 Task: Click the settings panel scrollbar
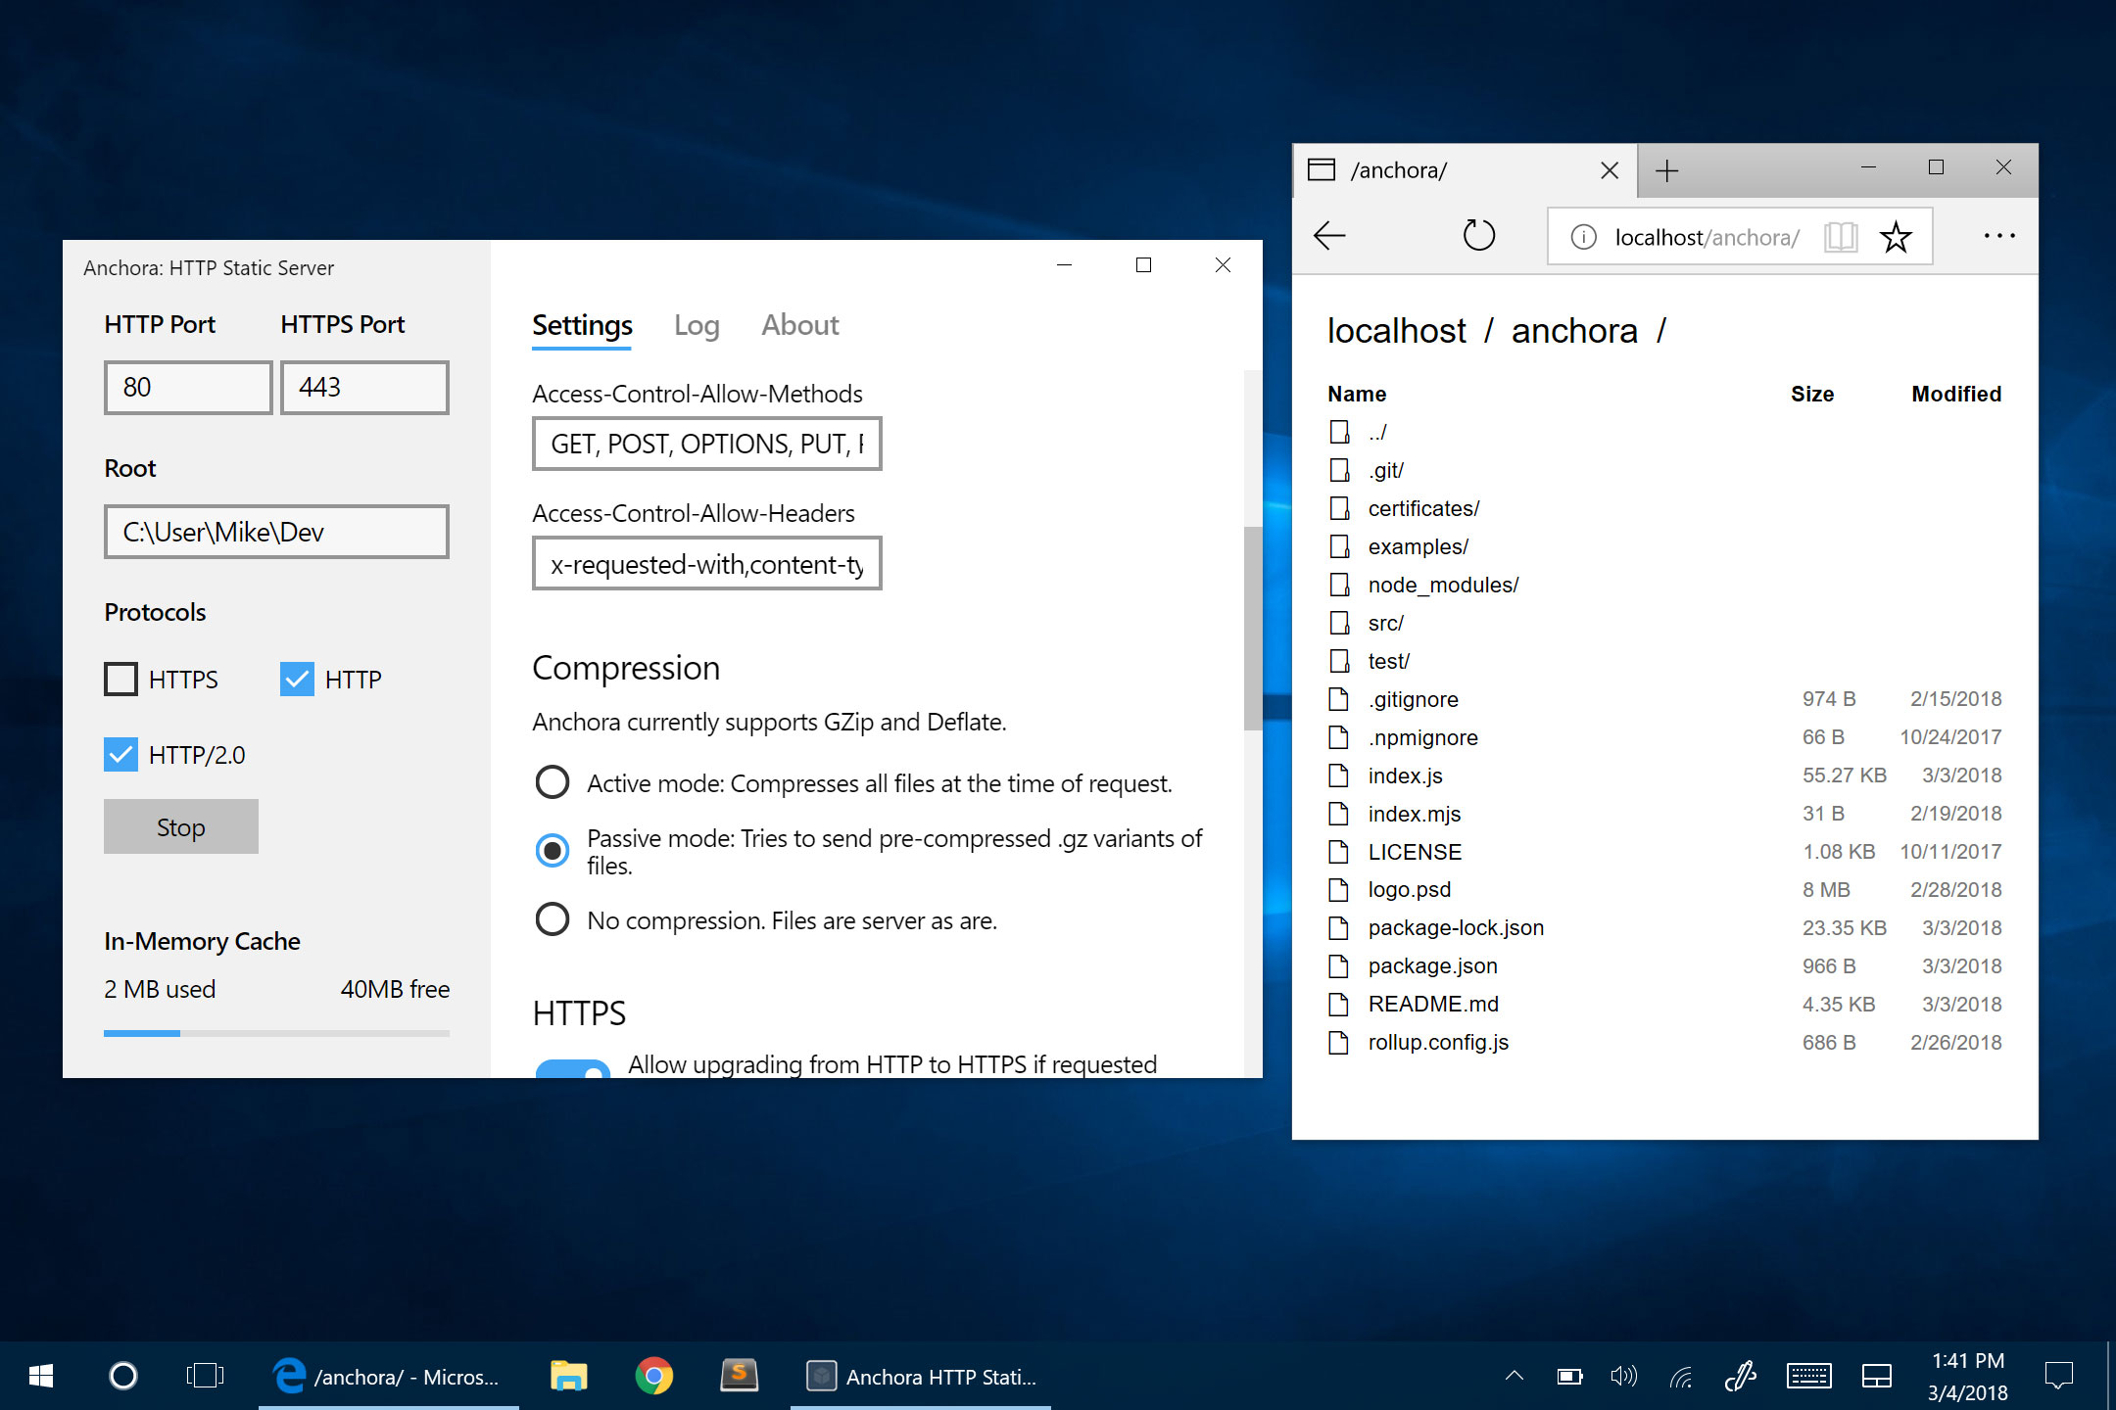[x=1252, y=627]
